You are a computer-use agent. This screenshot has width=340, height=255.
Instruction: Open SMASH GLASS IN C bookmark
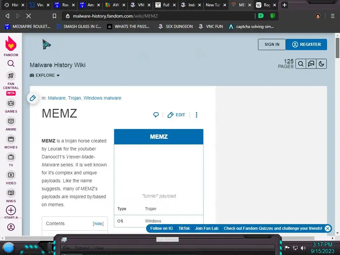tap(79, 27)
